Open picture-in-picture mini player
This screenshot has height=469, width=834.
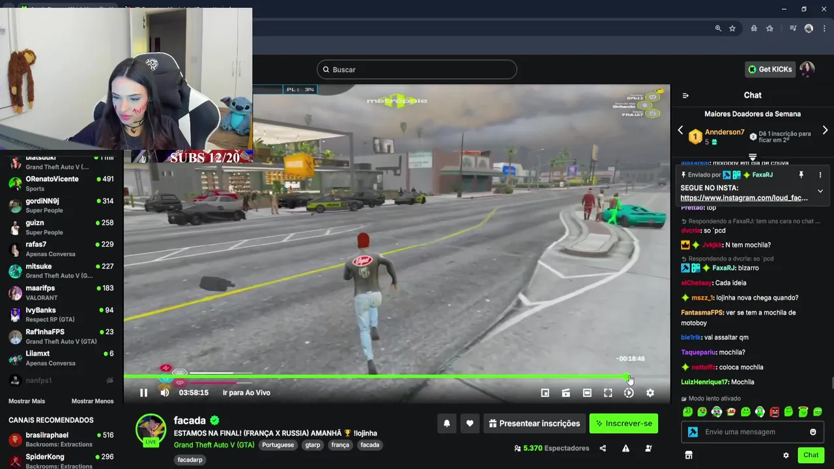pos(545,393)
